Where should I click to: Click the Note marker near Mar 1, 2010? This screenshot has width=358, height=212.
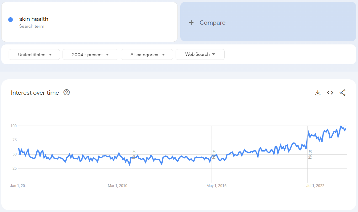point(134,154)
